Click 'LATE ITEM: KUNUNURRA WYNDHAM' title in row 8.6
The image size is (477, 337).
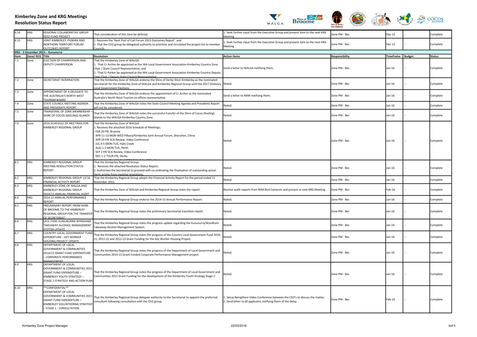(x=67, y=225)
